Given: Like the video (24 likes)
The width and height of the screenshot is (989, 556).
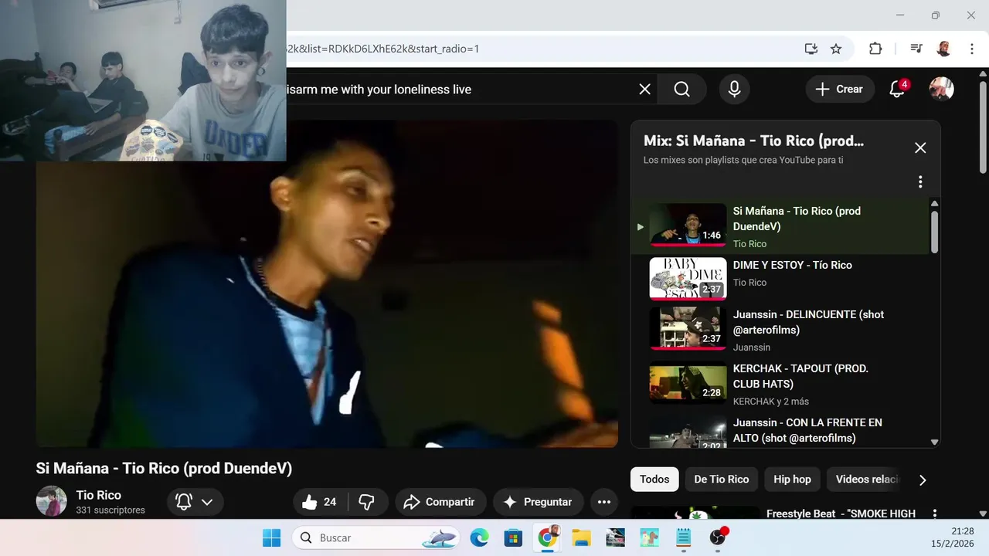Looking at the screenshot, I should click(x=320, y=502).
